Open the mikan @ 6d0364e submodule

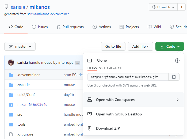(x=32, y=105)
